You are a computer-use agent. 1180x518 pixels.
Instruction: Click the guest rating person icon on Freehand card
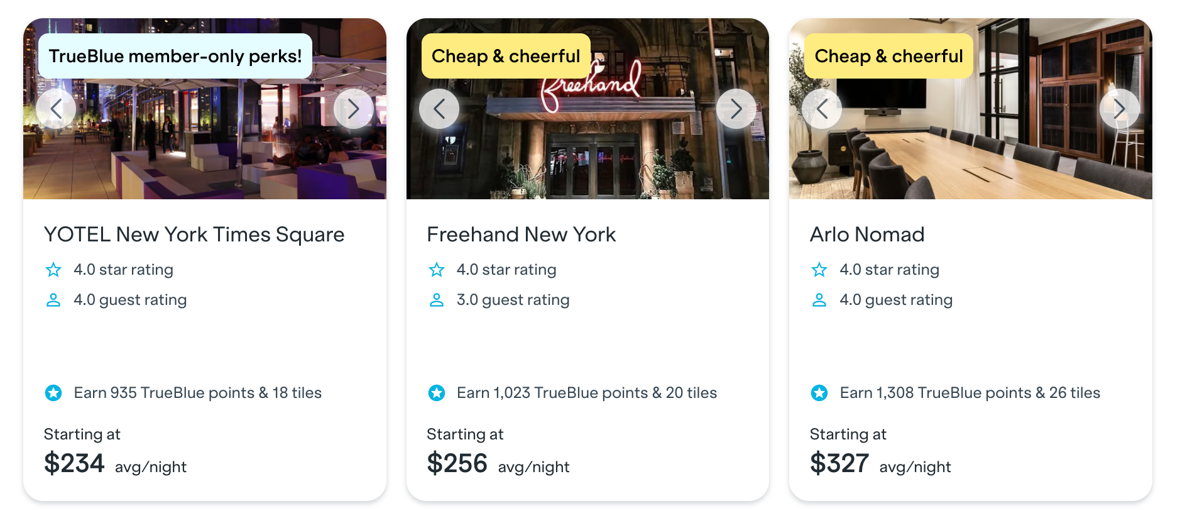(x=437, y=300)
